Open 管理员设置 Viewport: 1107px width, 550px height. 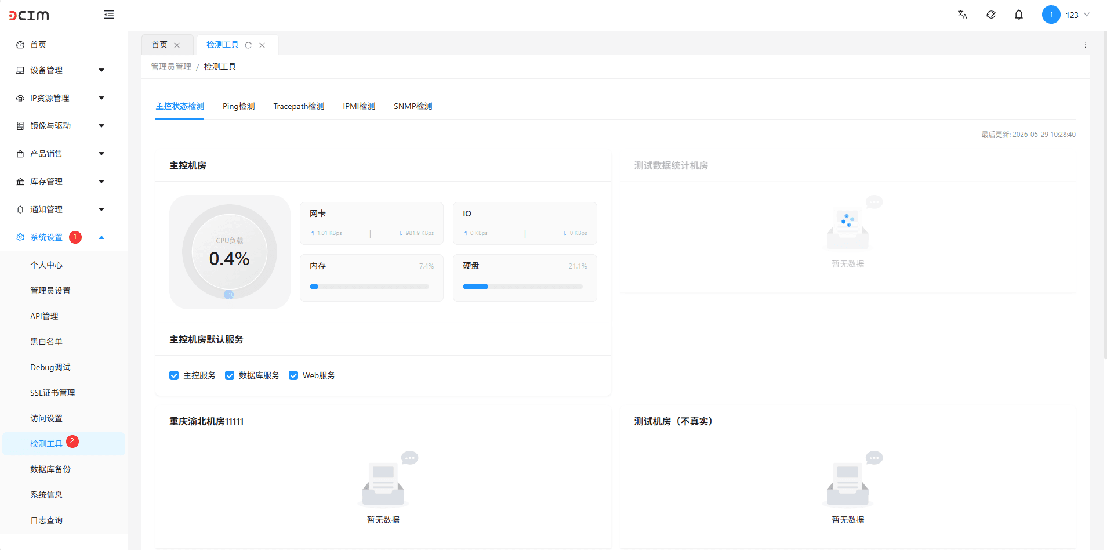[x=50, y=291]
